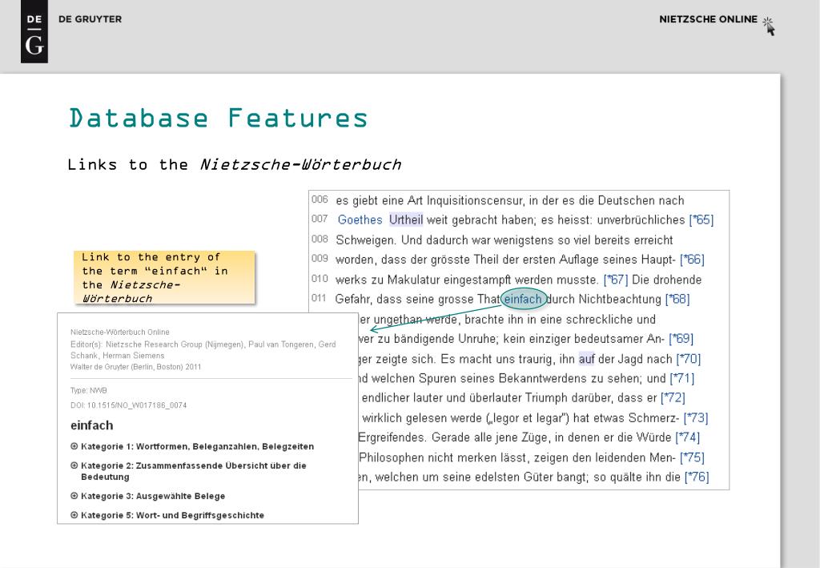Click the highlighted word auf
Image resolution: width=820 pixels, height=568 pixels.
pos(586,360)
